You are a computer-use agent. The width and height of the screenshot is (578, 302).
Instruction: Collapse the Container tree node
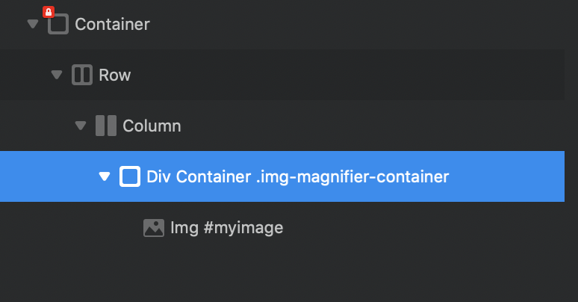[x=32, y=24]
